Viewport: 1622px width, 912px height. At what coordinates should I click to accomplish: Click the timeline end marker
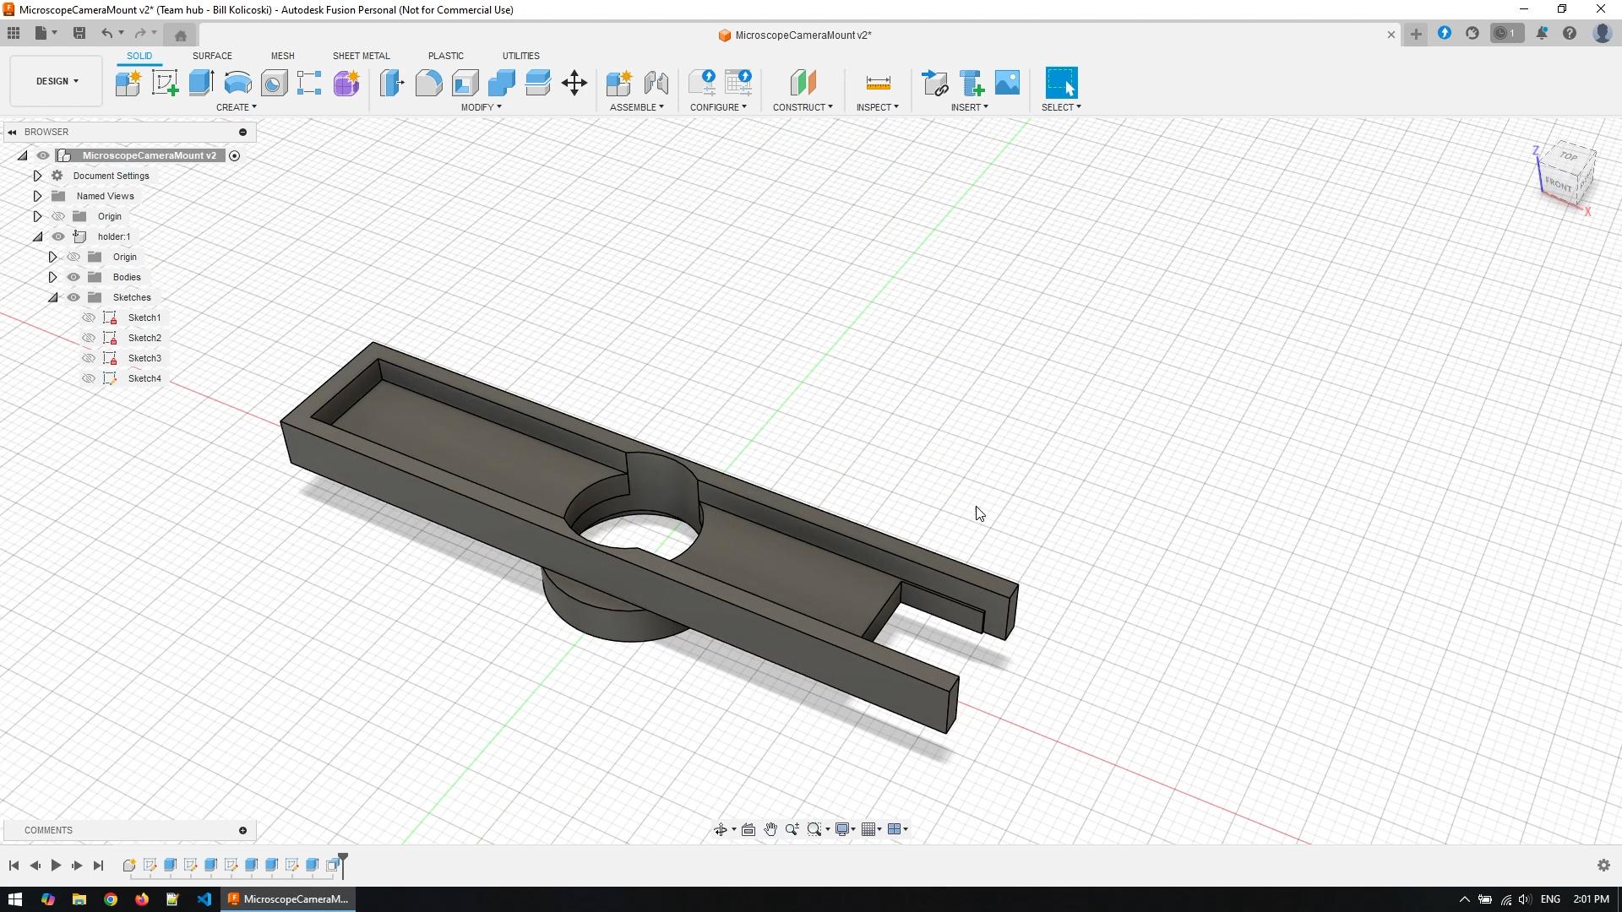coord(343,864)
